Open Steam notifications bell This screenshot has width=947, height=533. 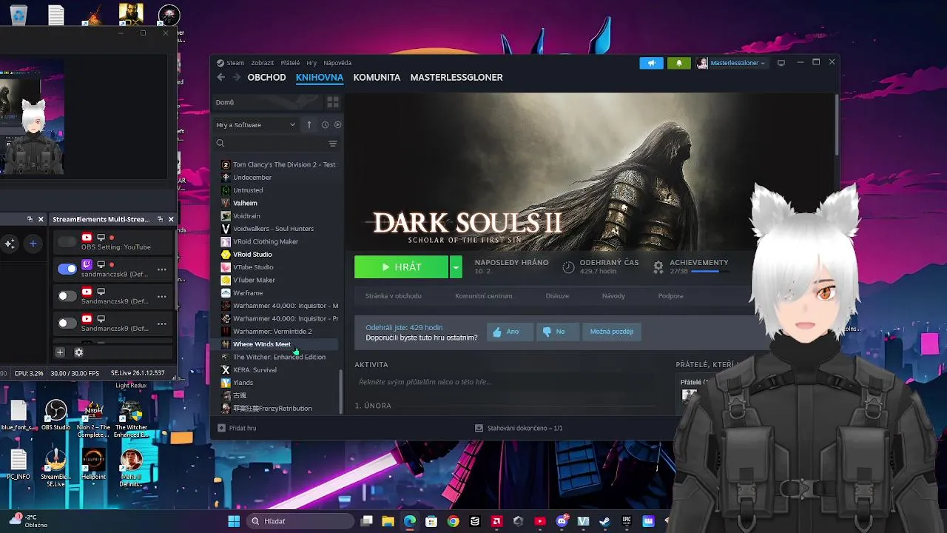pyautogui.click(x=679, y=63)
